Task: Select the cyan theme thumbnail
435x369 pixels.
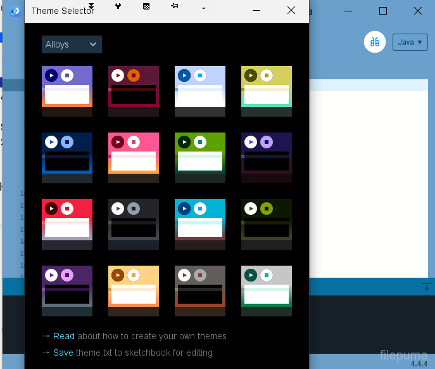Action: click(200, 224)
